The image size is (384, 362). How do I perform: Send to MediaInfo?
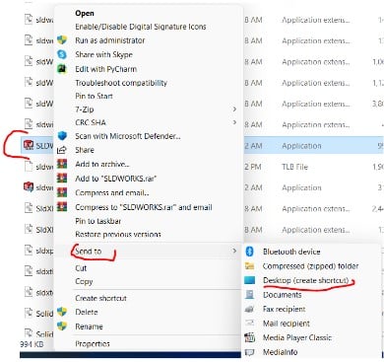point(281,352)
